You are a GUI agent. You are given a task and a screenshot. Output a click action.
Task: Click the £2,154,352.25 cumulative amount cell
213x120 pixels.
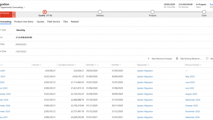(78, 94)
